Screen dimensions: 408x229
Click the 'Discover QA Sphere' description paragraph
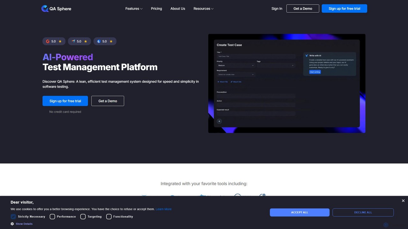[x=121, y=84]
